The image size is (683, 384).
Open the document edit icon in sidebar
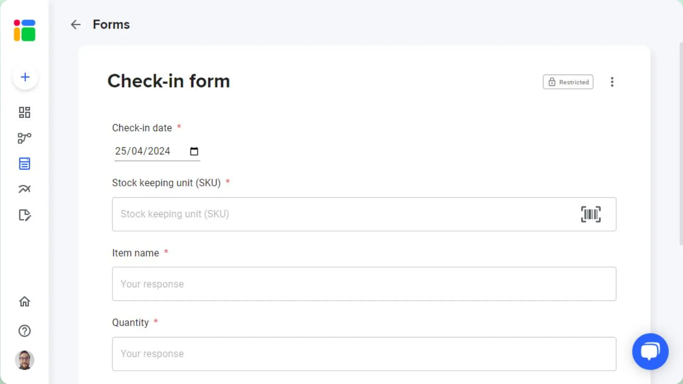25,215
